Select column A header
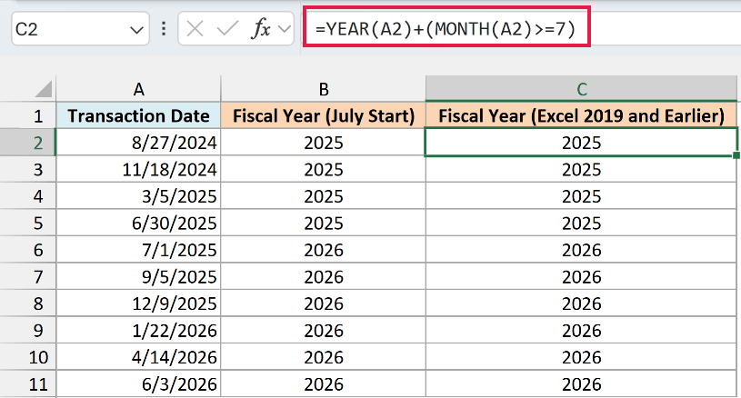The width and height of the screenshot is (741, 398). [x=138, y=89]
